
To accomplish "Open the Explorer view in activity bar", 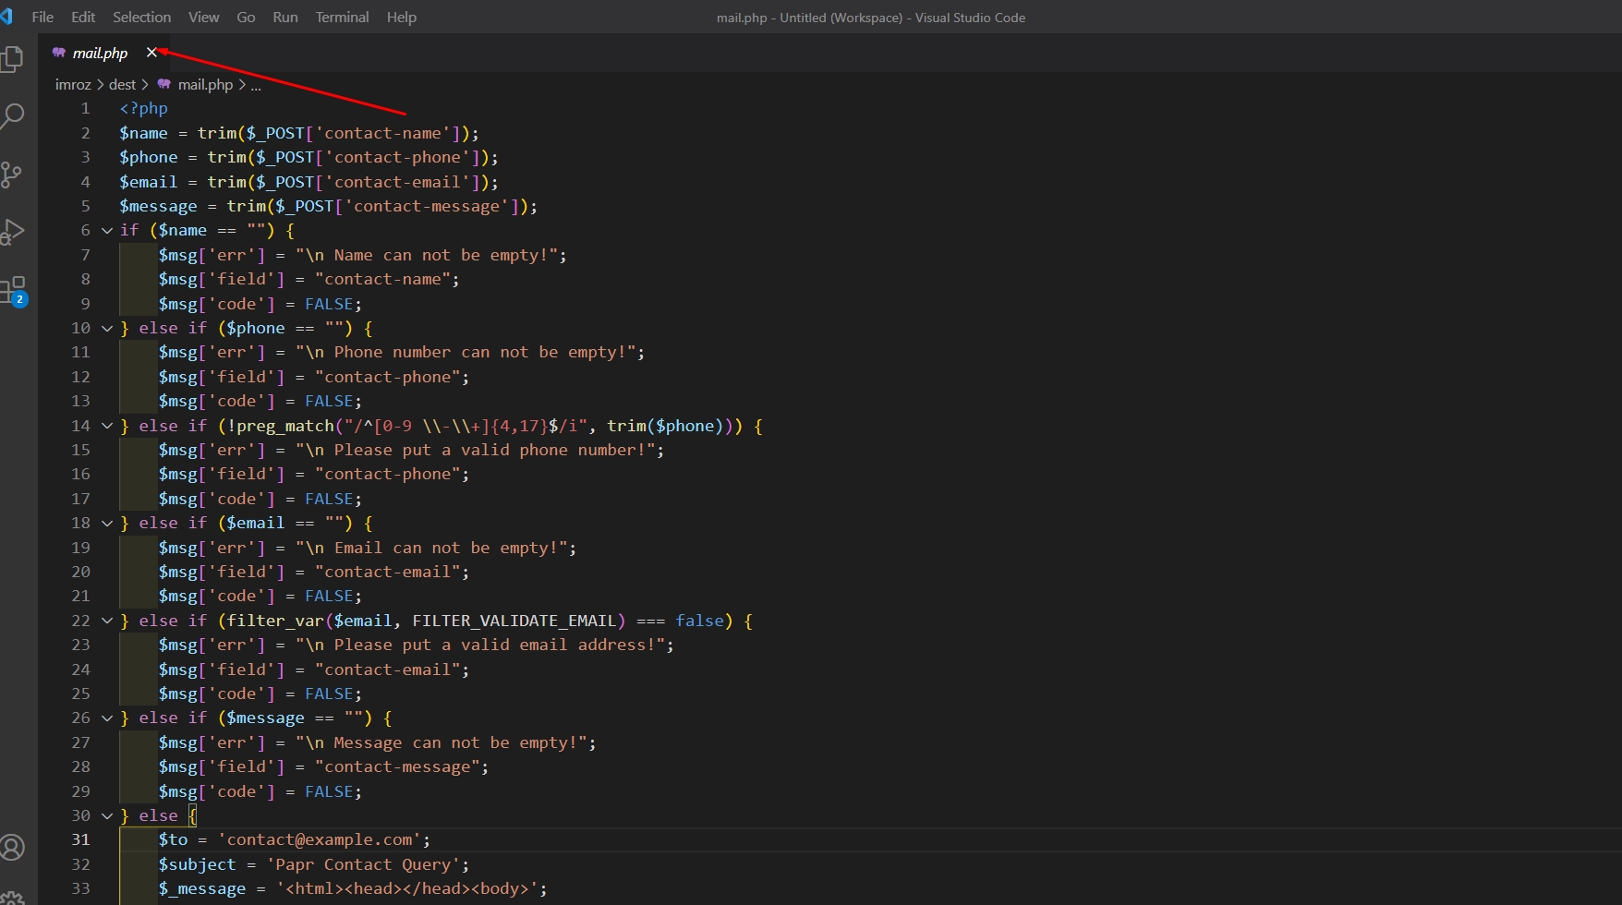I will (13, 59).
